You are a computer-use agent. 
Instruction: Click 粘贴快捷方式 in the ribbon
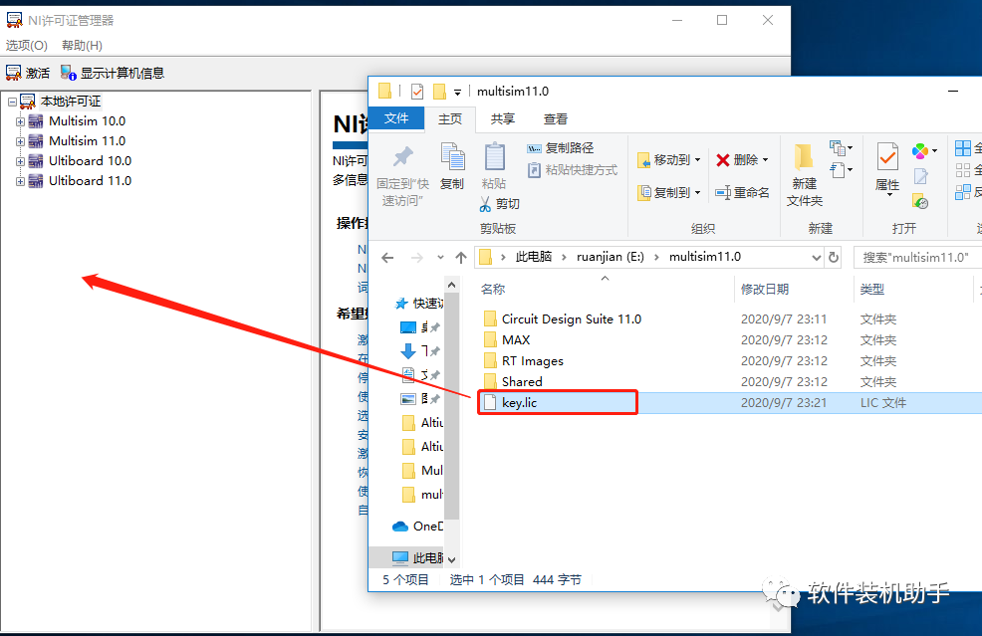click(573, 169)
